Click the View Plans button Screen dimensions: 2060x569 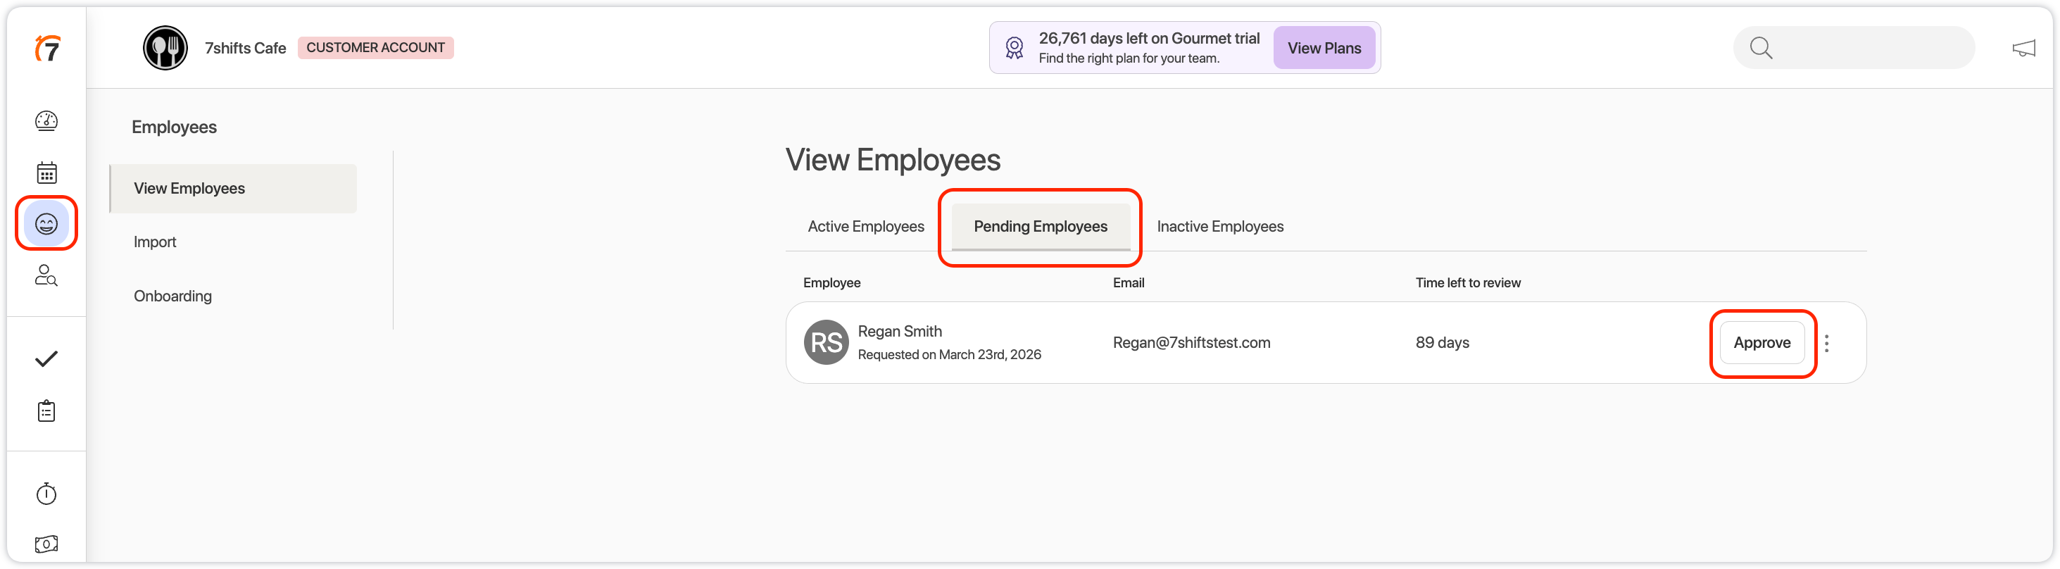tap(1324, 48)
